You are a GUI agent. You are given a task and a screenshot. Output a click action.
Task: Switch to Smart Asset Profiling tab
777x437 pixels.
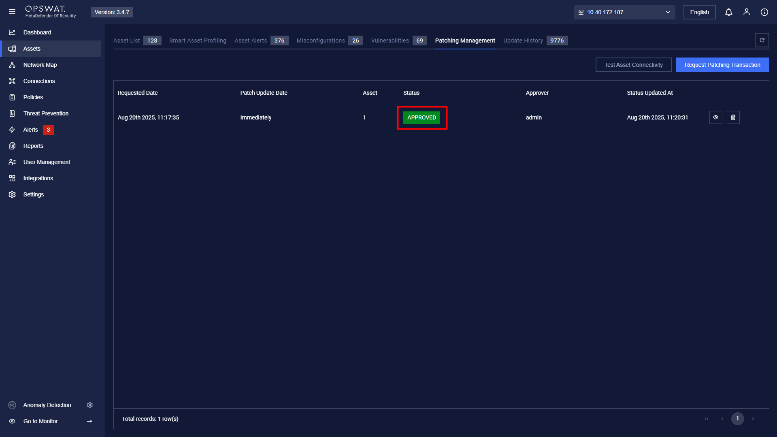198,41
